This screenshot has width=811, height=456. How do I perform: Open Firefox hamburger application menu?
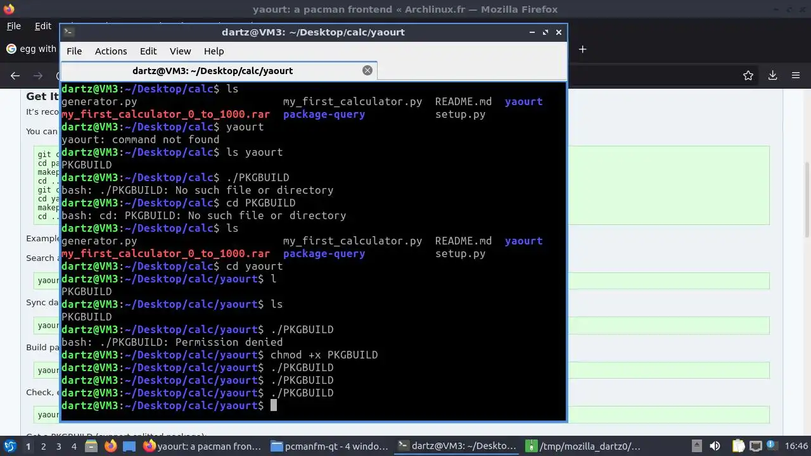coord(796,75)
